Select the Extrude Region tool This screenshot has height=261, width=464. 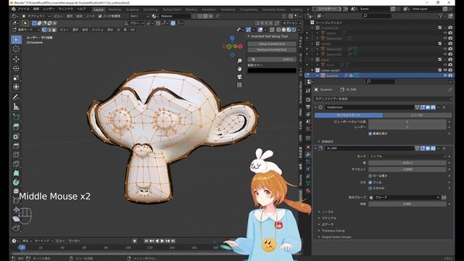16,127
